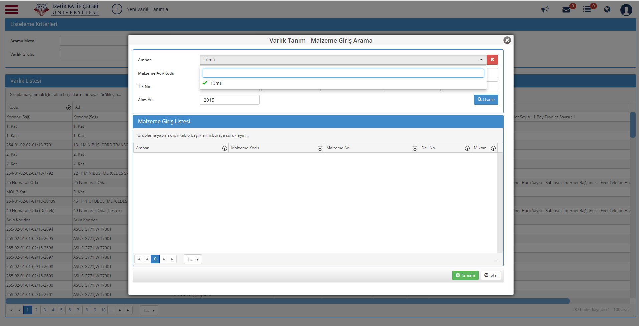Open filter for Sicil No column
639x326 pixels.
467,148
